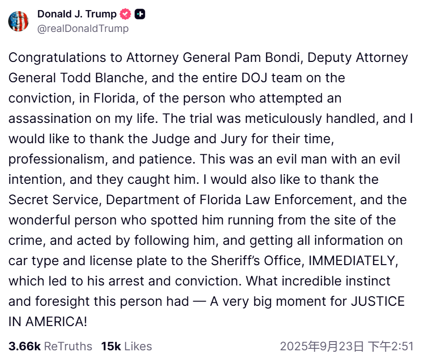Click the 15k likes count number
The image size is (422, 359).
[x=111, y=346]
